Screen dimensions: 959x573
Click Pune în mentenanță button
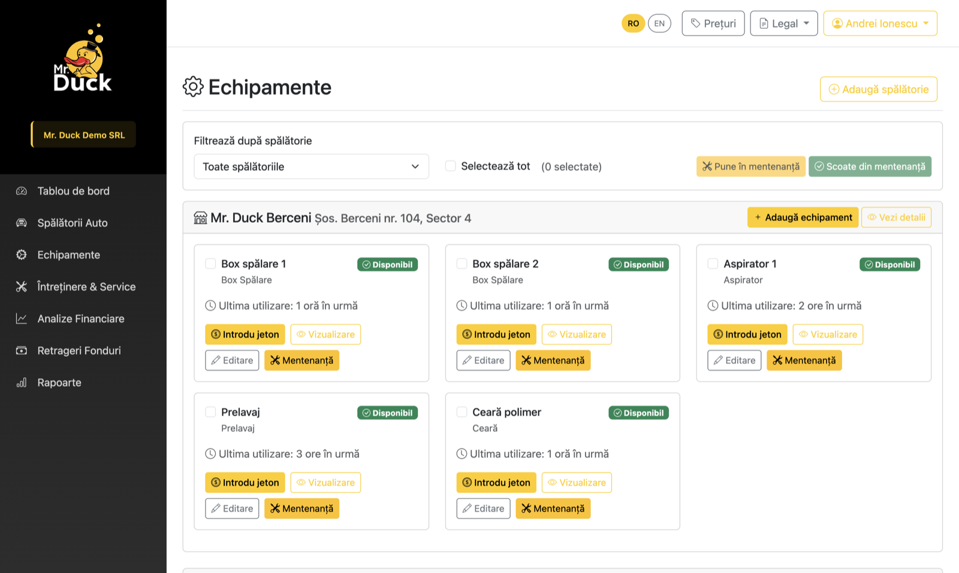coord(751,166)
